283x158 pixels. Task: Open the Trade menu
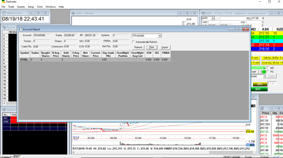pos(11,7)
